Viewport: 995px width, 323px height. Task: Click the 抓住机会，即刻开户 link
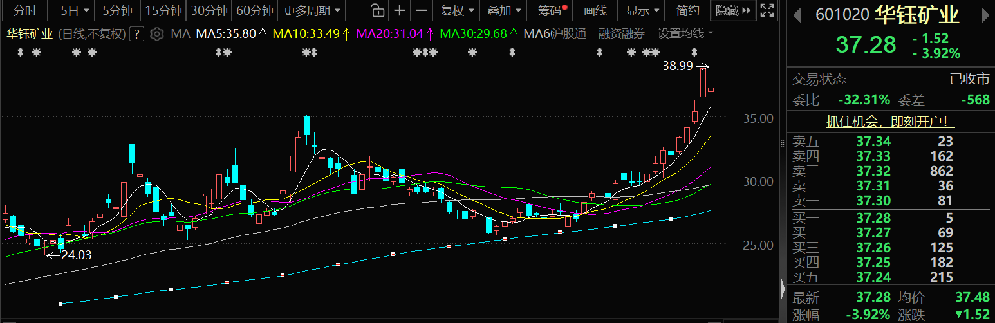891,122
